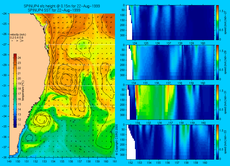Click the "157" longitude tick under the lat=-29 plot
Viewport: 230px width, 166px height.
pos(168,83)
